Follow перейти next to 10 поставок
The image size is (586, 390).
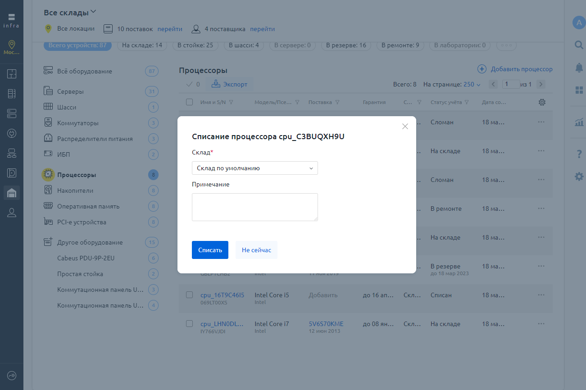tap(170, 29)
